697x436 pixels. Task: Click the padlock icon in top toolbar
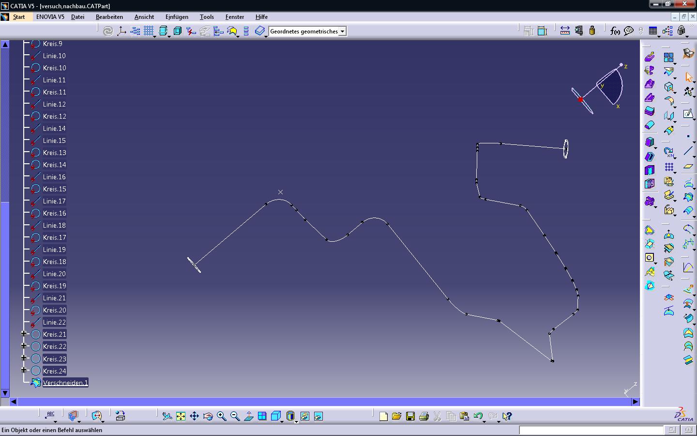[682, 31]
